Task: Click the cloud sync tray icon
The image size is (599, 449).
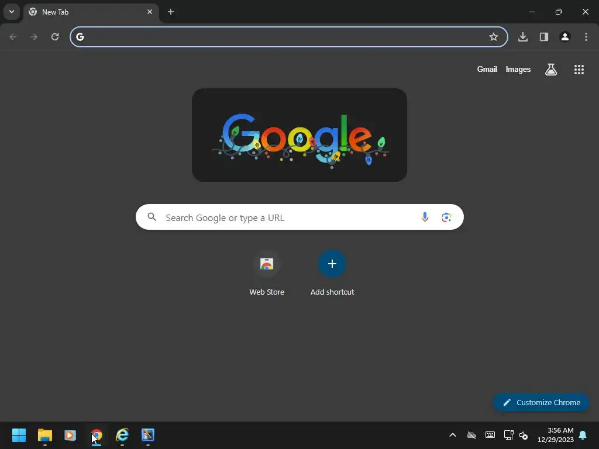Action: click(x=471, y=435)
